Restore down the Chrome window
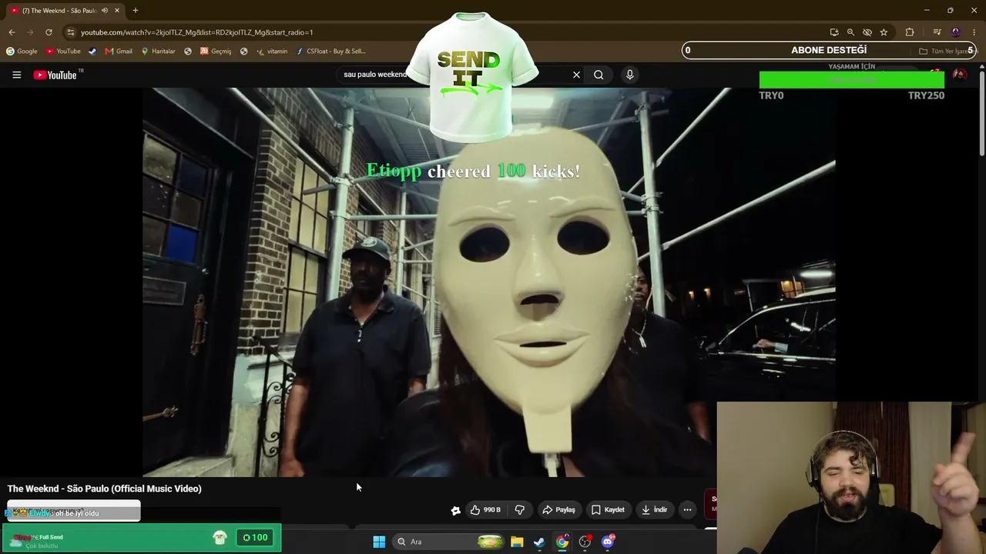This screenshot has width=986, height=554. [x=951, y=11]
